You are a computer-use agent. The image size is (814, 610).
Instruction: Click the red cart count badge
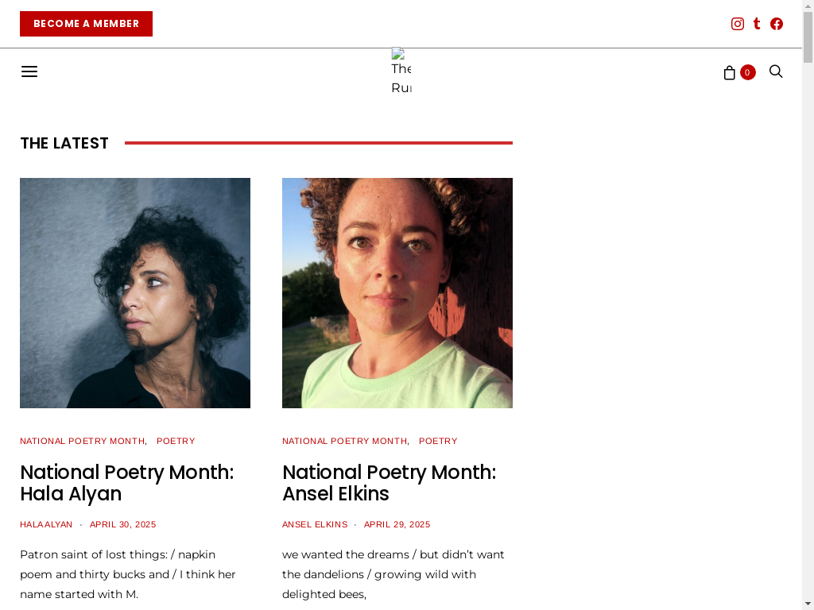tap(747, 72)
